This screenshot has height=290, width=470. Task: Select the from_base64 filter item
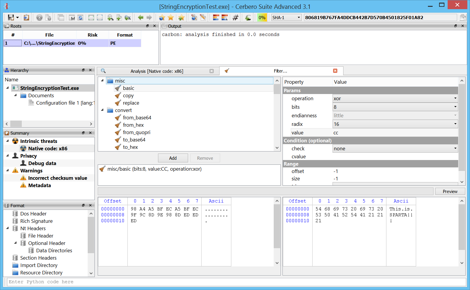(x=137, y=118)
